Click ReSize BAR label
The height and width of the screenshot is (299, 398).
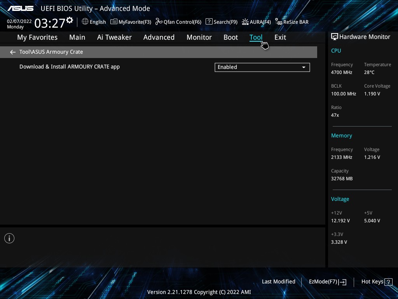(x=296, y=22)
